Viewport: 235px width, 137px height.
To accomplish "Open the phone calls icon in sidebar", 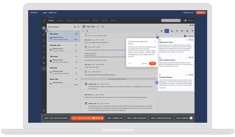I will tap(44, 52).
